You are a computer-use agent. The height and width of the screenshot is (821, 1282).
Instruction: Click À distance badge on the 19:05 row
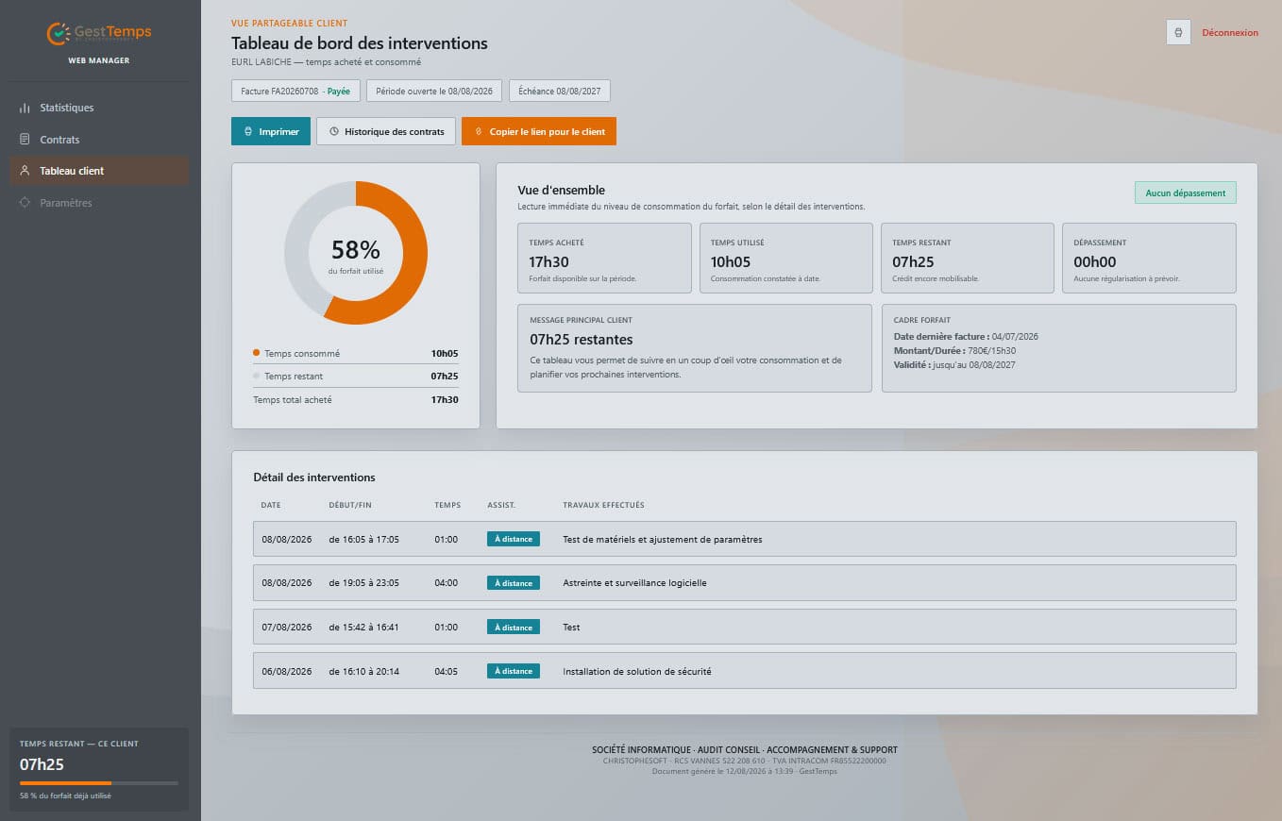pyautogui.click(x=514, y=583)
